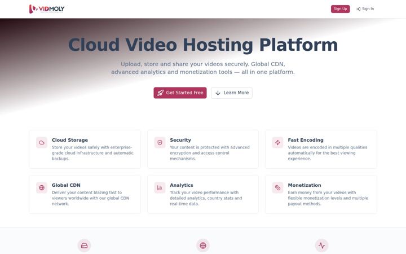Open the Sign In link
The width and height of the screenshot is (406, 254).
[x=365, y=9]
